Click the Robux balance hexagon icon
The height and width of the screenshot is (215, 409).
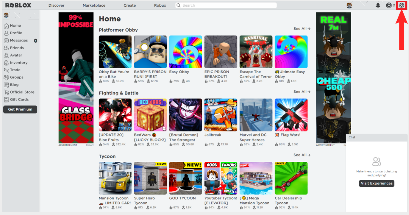pyautogui.click(x=389, y=5)
